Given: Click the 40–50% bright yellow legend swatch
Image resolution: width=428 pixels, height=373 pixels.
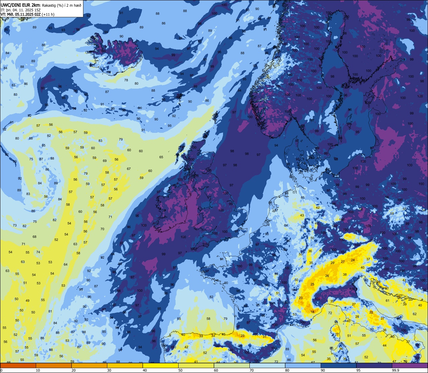Looking at the screenshot, I should pos(160,365).
